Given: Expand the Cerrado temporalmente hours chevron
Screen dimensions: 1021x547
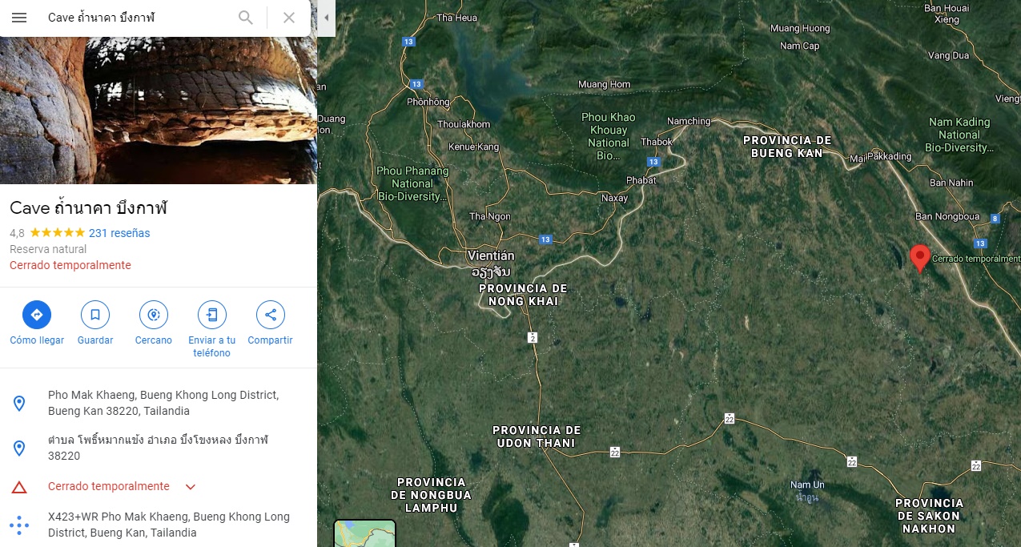Looking at the screenshot, I should [191, 486].
